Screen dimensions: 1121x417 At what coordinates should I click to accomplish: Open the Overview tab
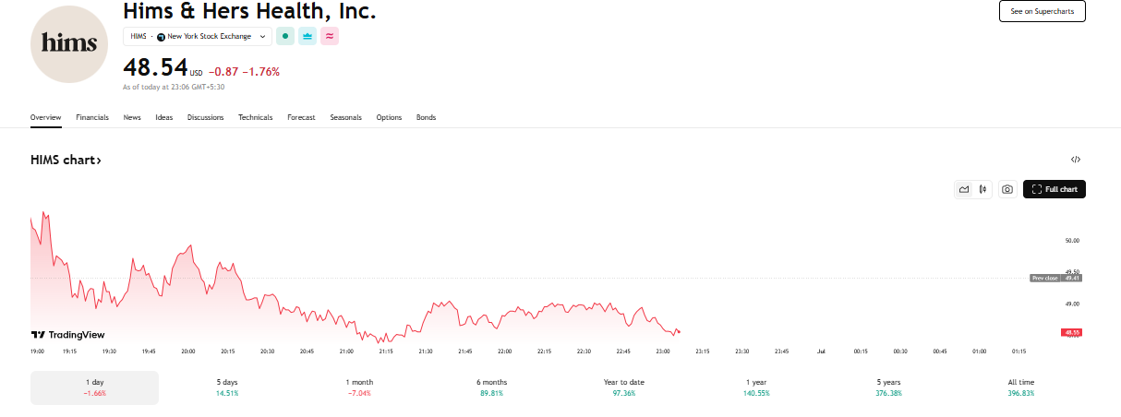(x=45, y=117)
